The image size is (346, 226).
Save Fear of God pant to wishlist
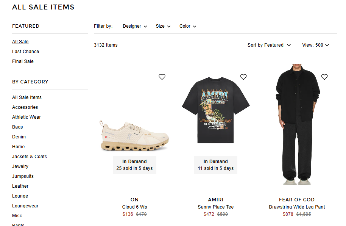tap(324, 77)
